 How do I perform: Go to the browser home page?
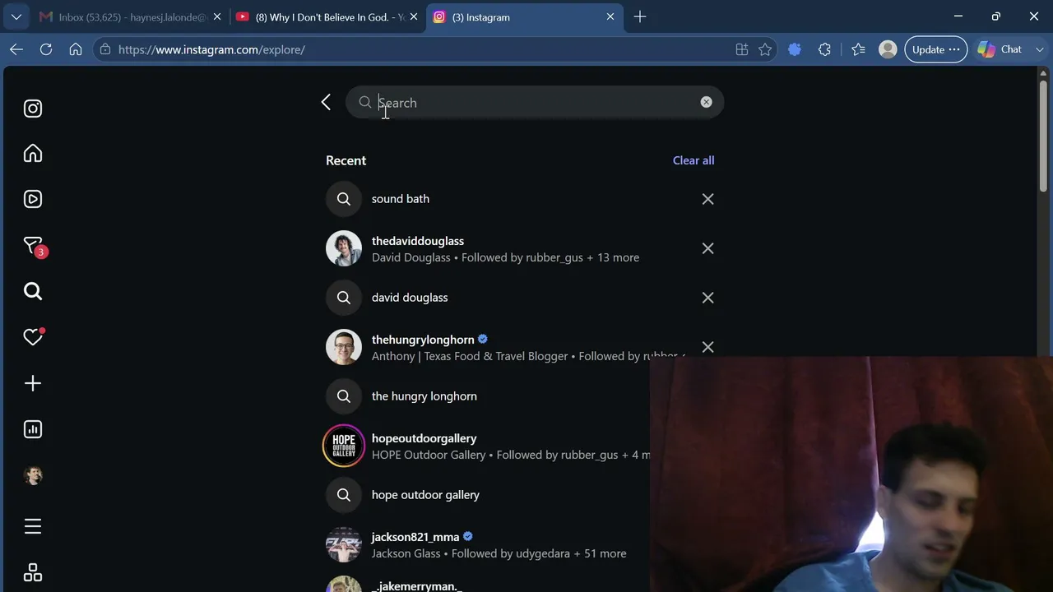tap(76, 49)
